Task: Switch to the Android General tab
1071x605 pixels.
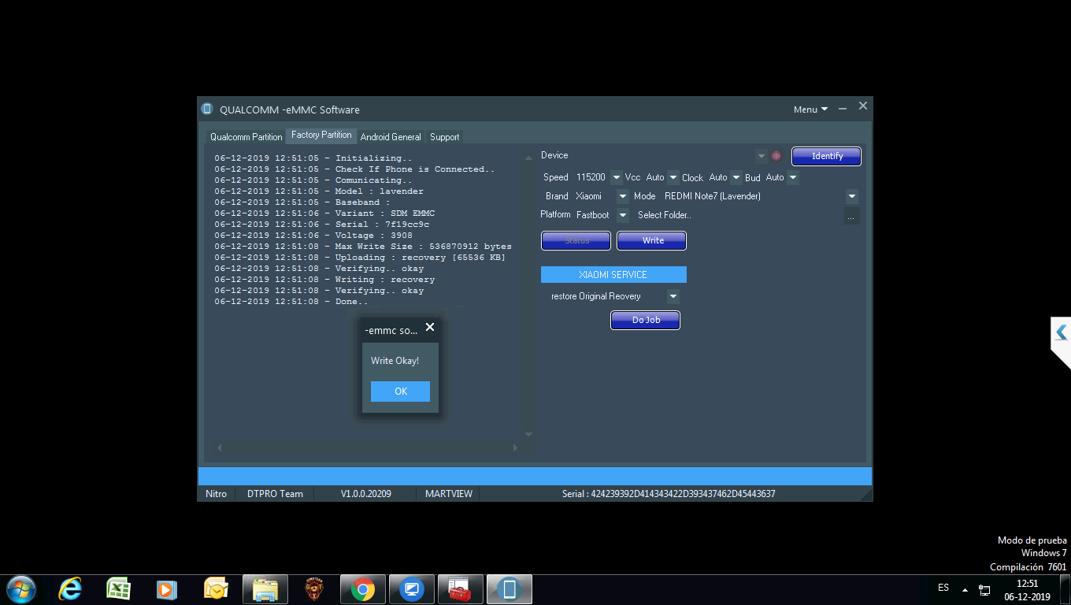Action: (x=391, y=137)
